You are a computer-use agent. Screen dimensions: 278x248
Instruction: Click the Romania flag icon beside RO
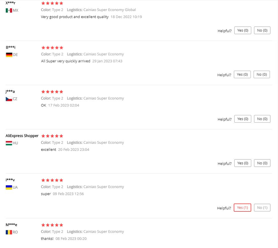(9, 232)
